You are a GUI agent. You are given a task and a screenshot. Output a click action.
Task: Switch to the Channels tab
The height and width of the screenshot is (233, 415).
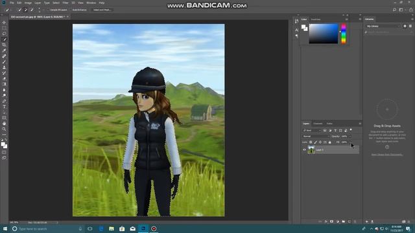pyautogui.click(x=318, y=124)
